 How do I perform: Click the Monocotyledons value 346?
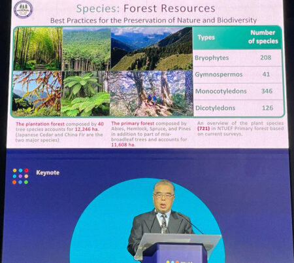pyautogui.click(x=267, y=91)
